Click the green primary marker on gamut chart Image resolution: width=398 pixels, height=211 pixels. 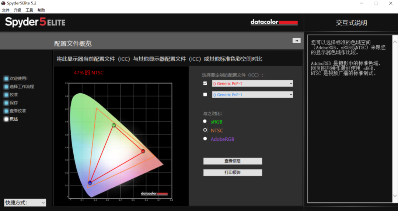114,126
